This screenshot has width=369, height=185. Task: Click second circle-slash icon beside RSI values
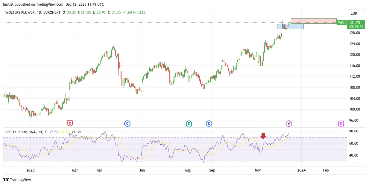pos(79,132)
